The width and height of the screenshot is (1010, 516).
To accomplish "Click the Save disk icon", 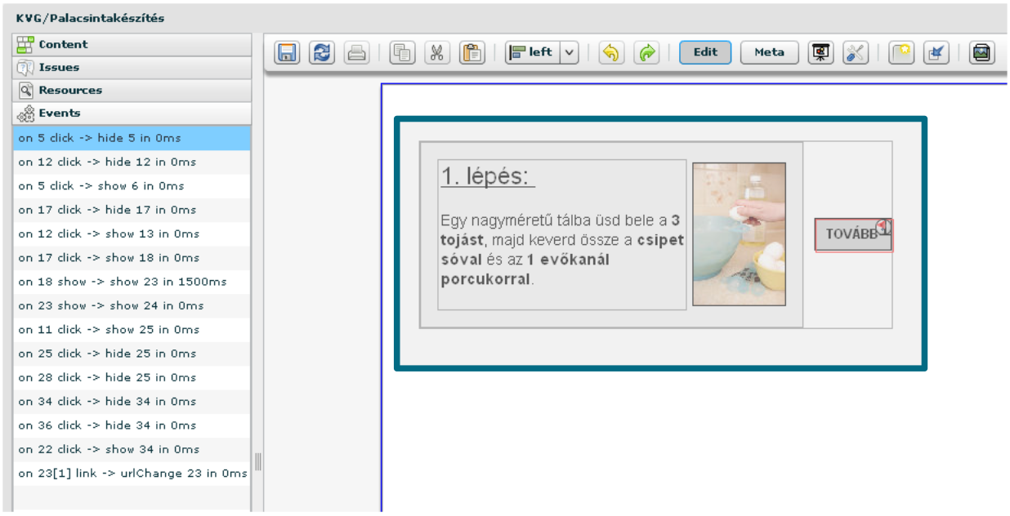I will pyautogui.click(x=287, y=53).
